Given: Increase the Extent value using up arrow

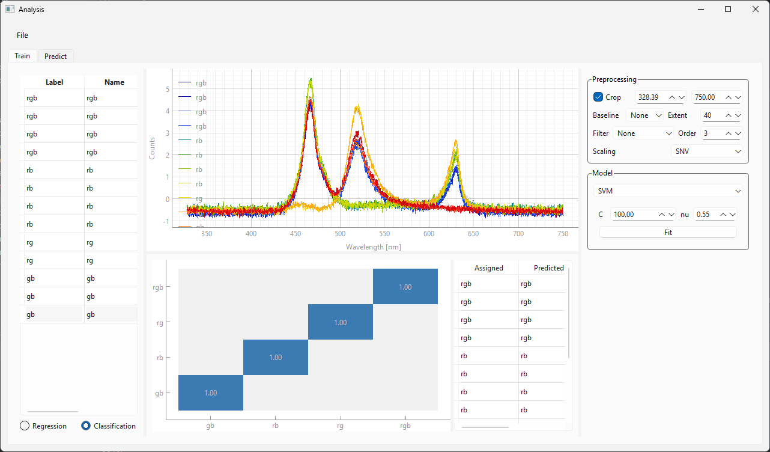Looking at the screenshot, I should (x=729, y=115).
